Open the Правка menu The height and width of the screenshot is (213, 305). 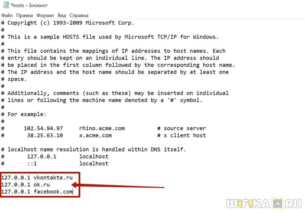(24, 15)
